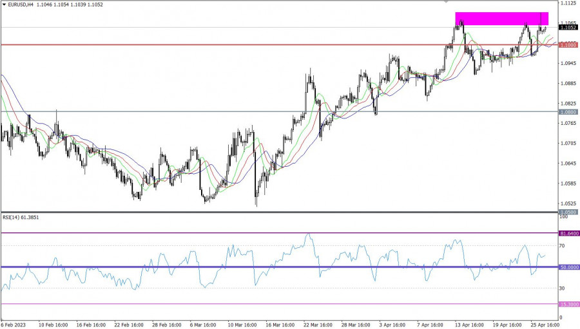
Task: Click the 1.0825 price scale value
Action: (x=568, y=103)
